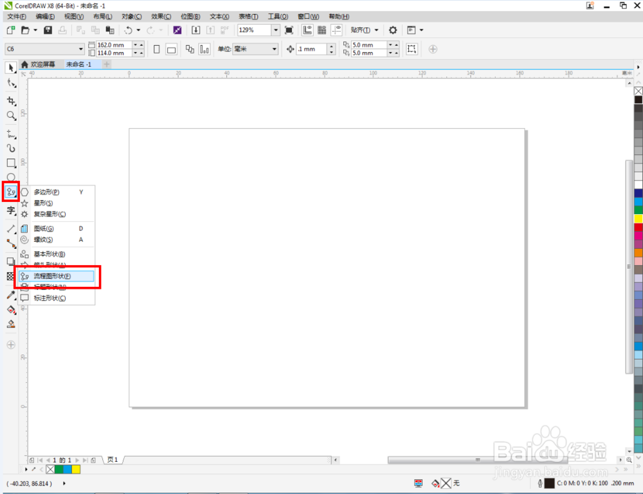Expand the Undo history dropdown arrow

pos(138,30)
